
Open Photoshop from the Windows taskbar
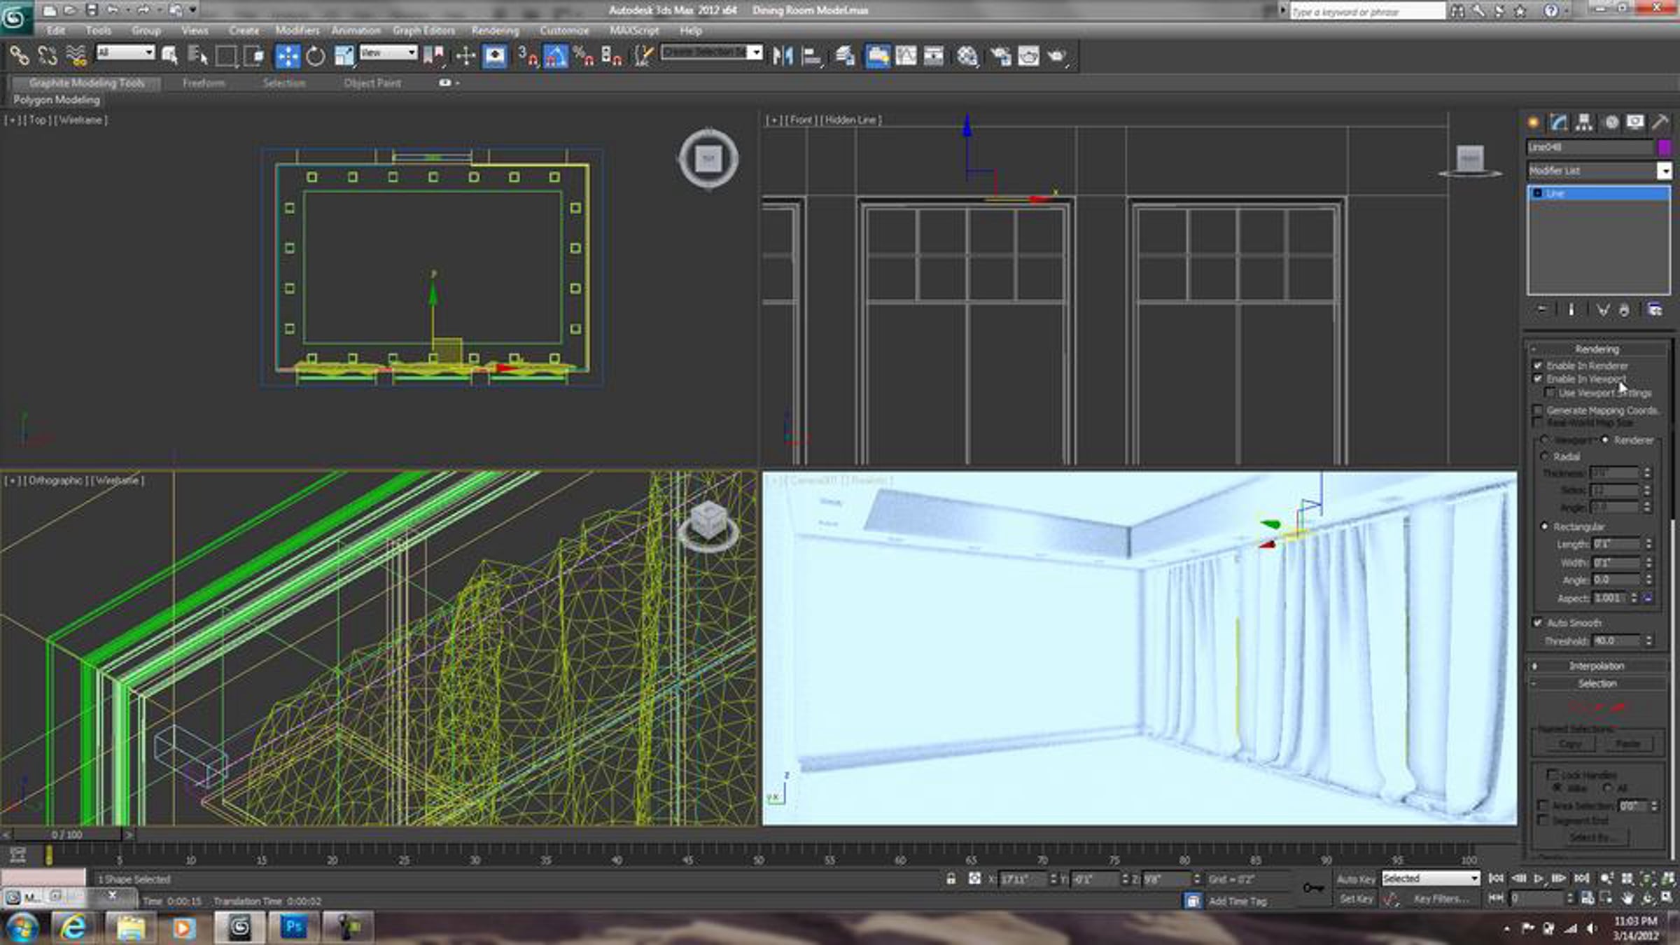293,927
